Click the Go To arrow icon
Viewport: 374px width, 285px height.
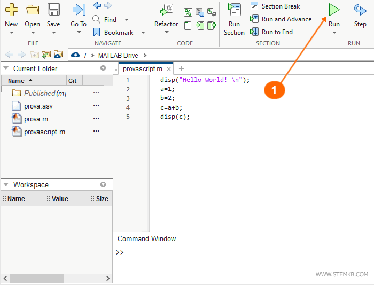(x=79, y=10)
